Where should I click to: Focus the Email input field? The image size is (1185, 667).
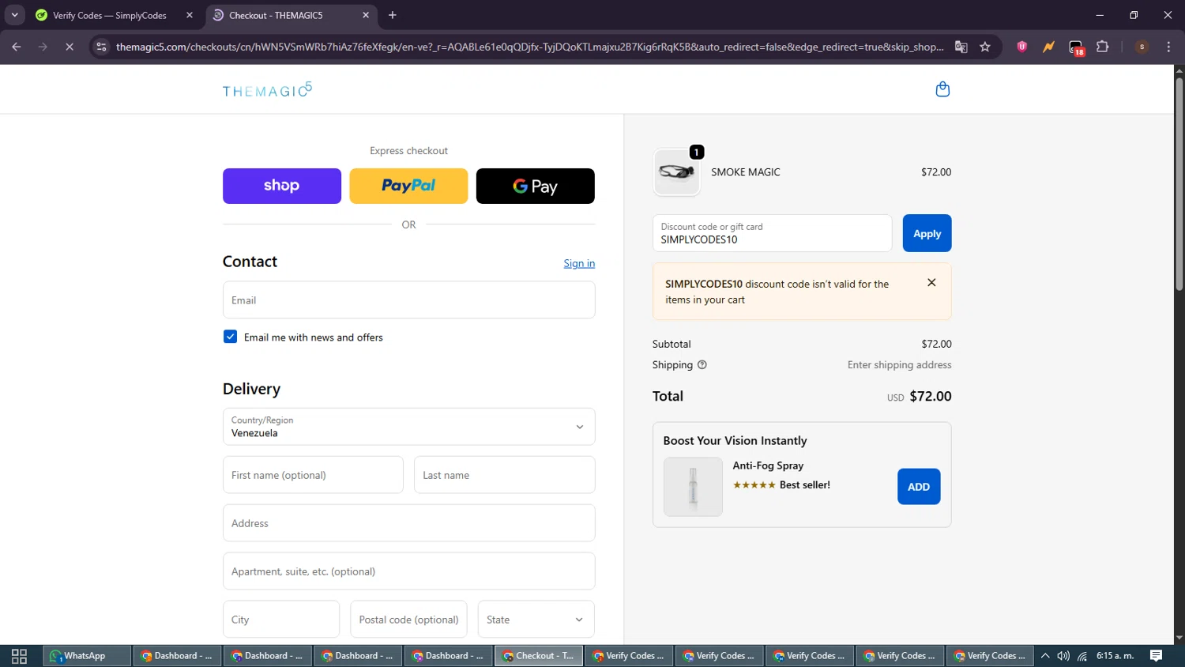click(408, 300)
